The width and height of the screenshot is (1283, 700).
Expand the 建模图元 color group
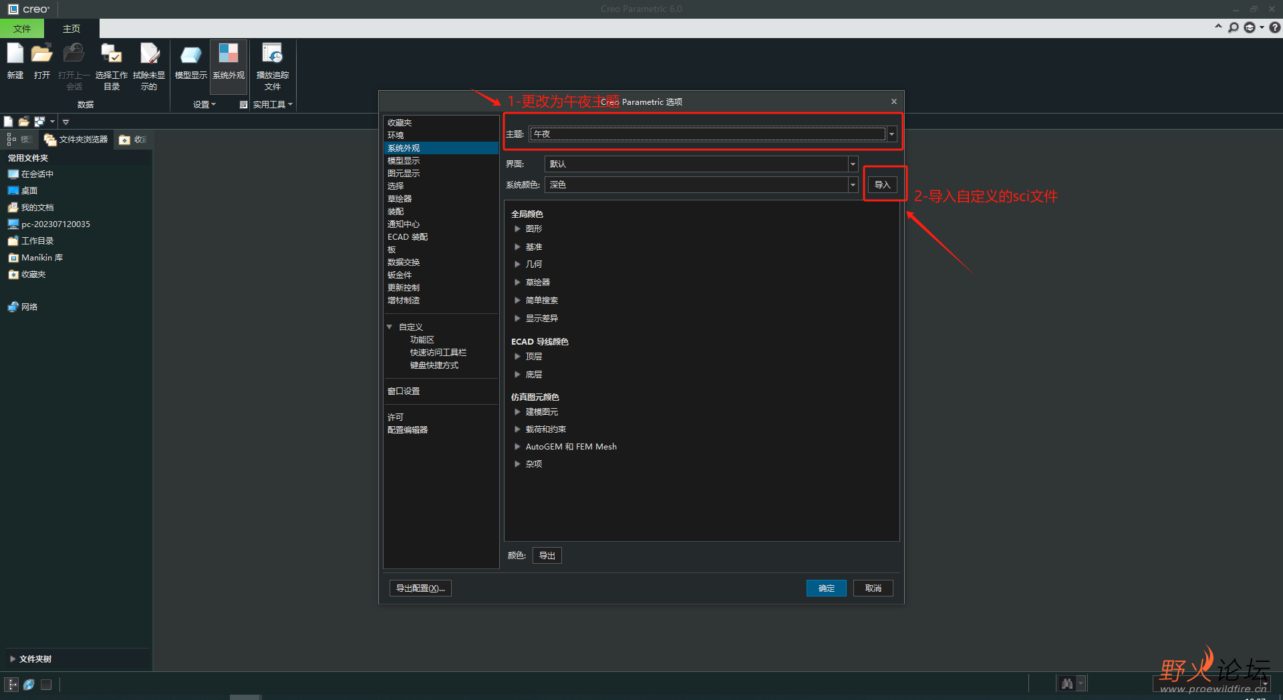coord(517,412)
